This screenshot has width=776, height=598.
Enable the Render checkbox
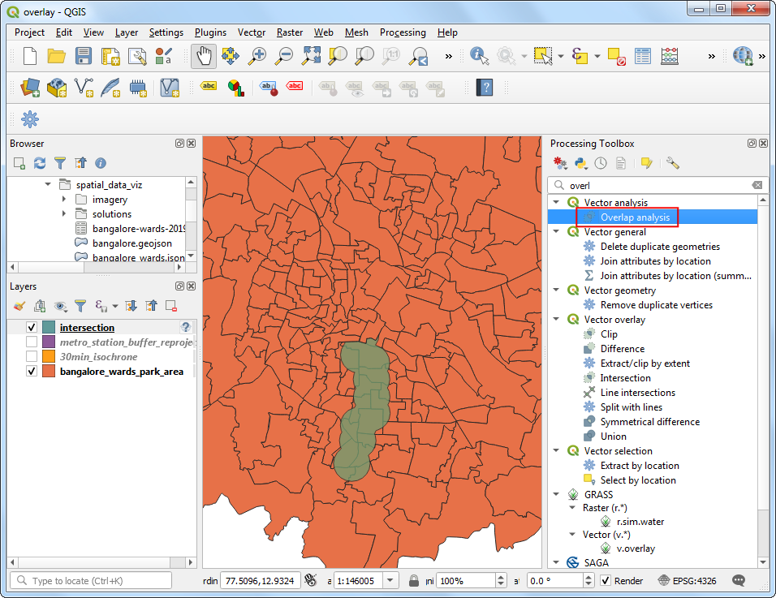[606, 580]
